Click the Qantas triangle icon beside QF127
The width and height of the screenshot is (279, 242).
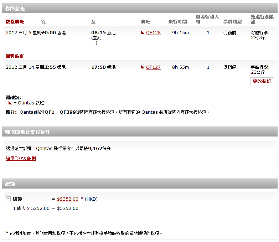pyautogui.click(x=143, y=67)
